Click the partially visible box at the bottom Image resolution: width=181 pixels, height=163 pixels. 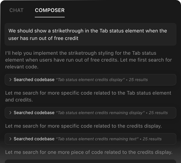(90, 161)
